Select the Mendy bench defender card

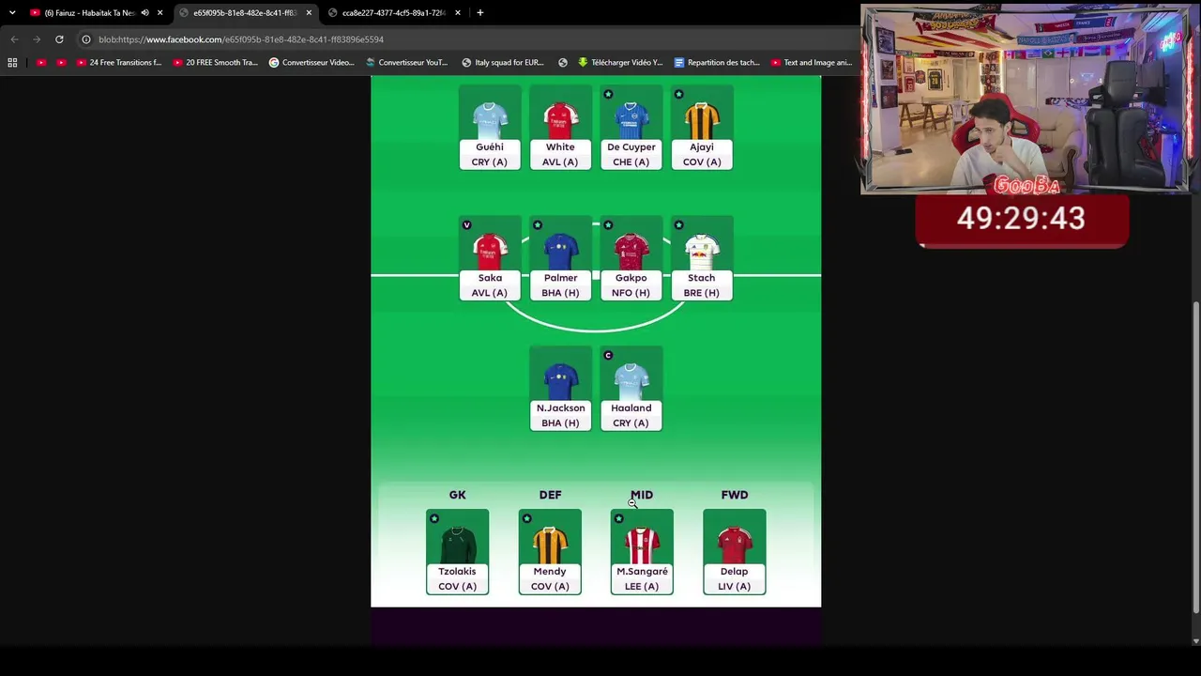tap(550, 552)
